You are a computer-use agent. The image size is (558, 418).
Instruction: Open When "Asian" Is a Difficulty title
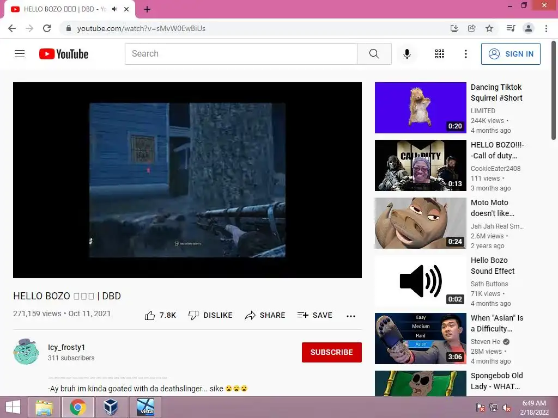pos(497,323)
